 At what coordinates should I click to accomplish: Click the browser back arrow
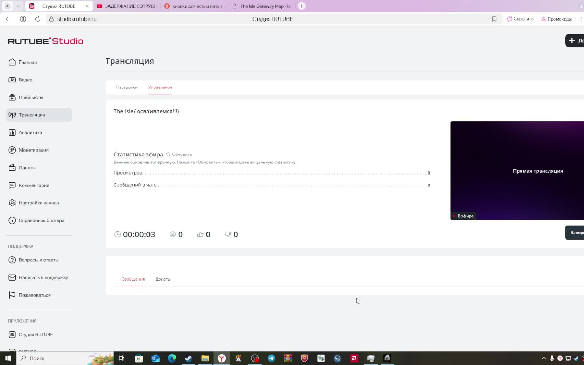pos(8,19)
